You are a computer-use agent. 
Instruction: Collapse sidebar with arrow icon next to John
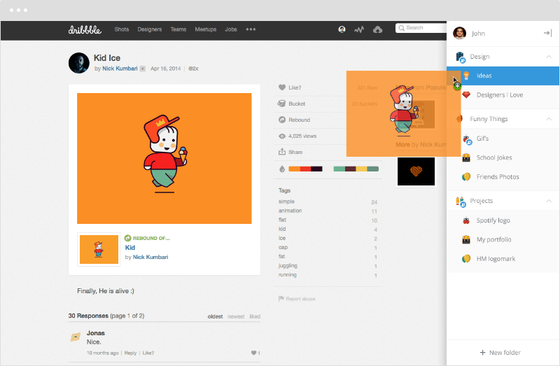coord(547,33)
